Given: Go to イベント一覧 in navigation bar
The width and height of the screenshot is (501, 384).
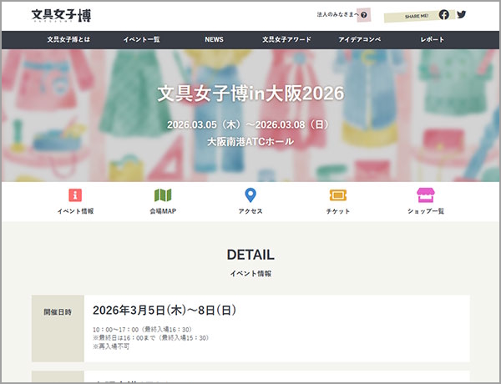Looking at the screenshot, I should (141, 39).
